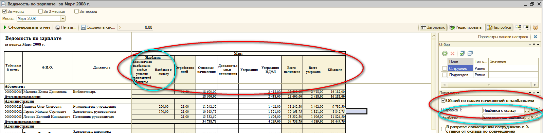Image resolution: width=543 pixels, height=133 pixels.
Task: Toggle Общий по видам начислений с надбавками checkbox
Action: click(x=443, y=101)
